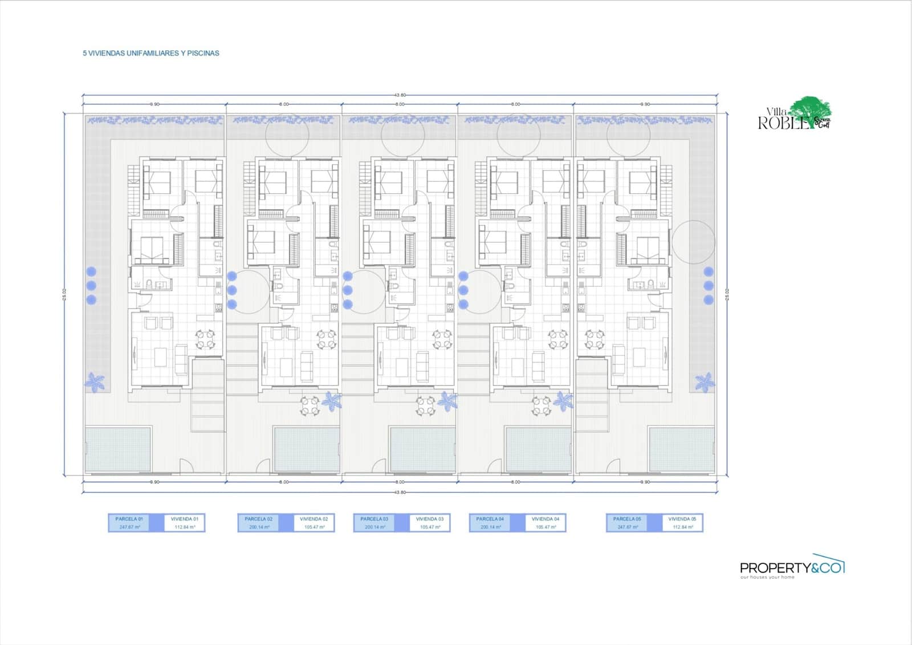The image size is (912, 645).
Task: Click the palm tree in parcel 05
Action: click(x=705, y=382)
